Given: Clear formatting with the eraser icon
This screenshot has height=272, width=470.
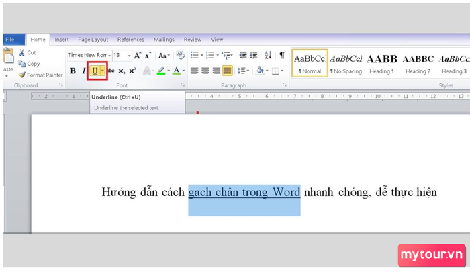Looking at the screenshot, I should [180, 55].
